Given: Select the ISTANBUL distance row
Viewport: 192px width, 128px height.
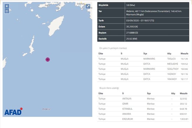Looking at the screenshot, I should point(142,109).
